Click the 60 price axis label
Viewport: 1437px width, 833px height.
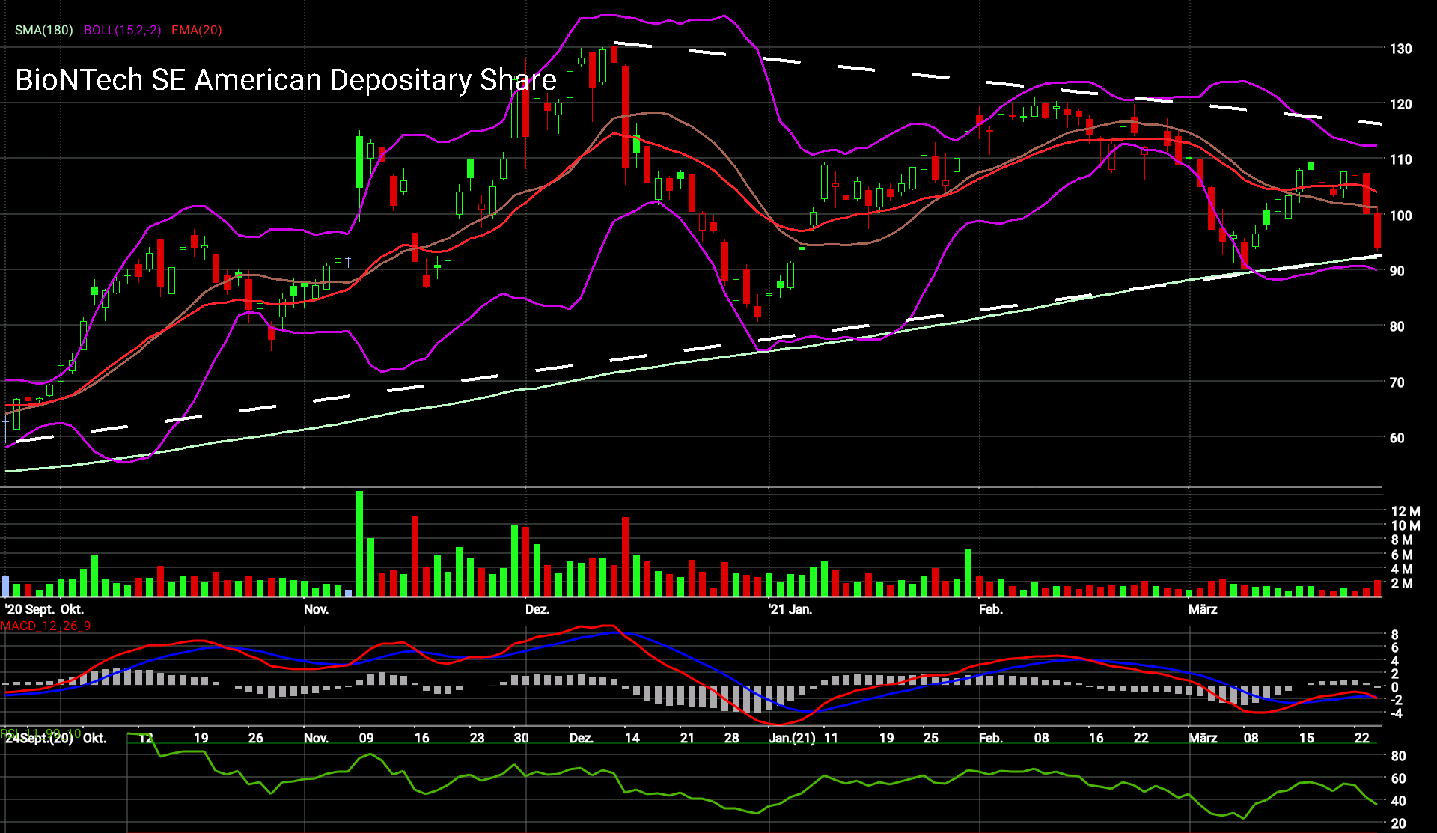tap(1397, 438)
